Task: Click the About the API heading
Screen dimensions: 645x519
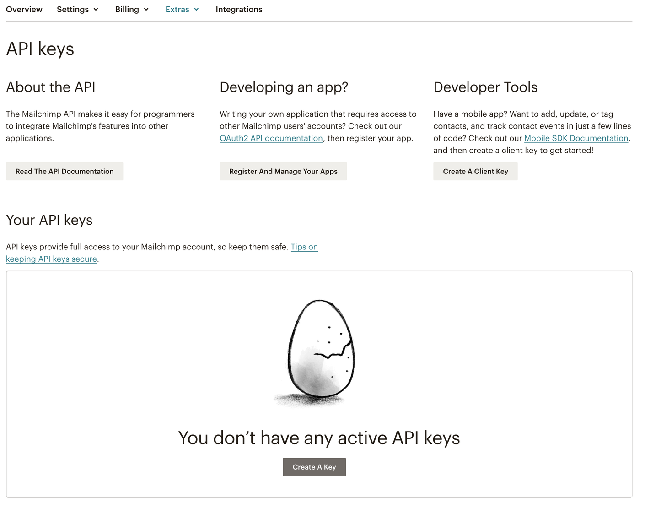Action: (51, 87)
